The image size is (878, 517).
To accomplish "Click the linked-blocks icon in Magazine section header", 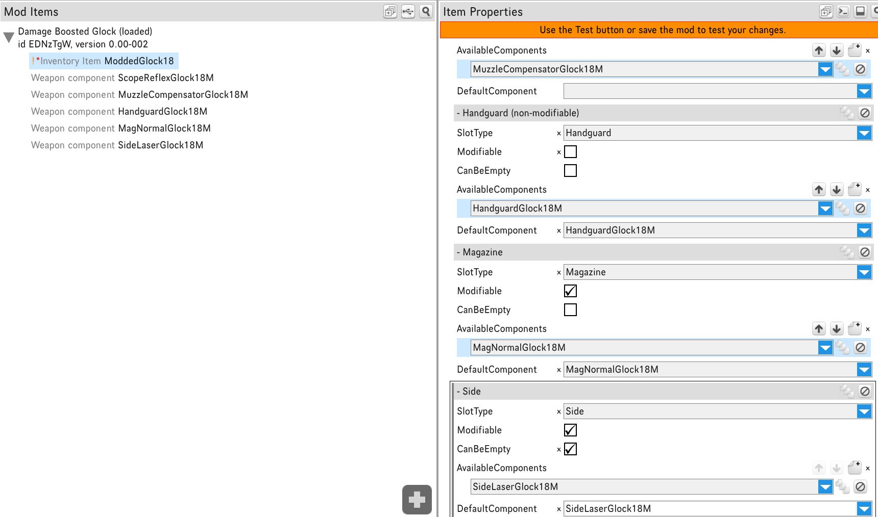I will tap(847, 252).
